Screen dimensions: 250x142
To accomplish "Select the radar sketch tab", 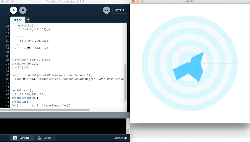I will point(18,20).
